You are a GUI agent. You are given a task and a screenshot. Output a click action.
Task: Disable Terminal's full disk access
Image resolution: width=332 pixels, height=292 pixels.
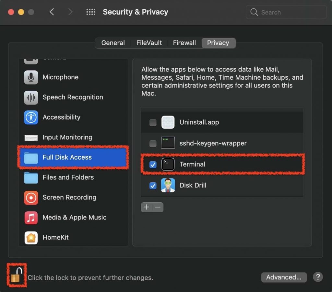(153, 164)
